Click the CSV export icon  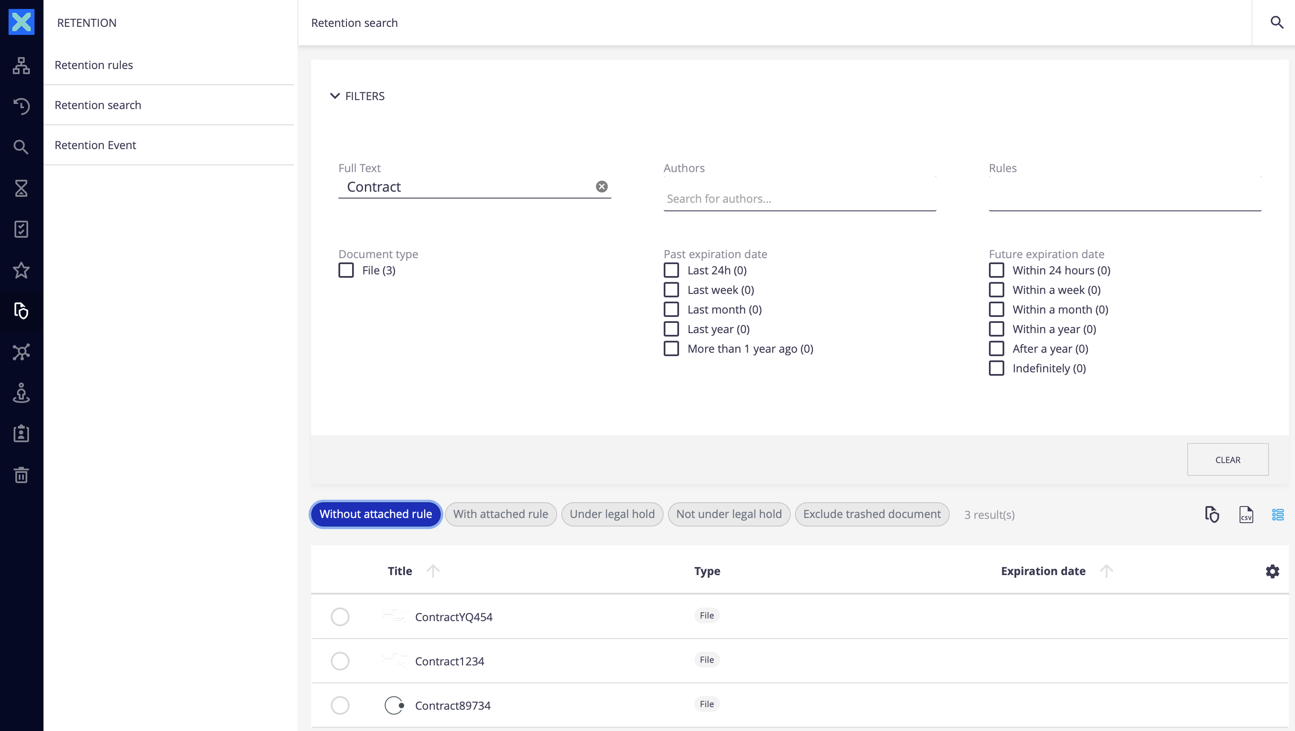(1246, 515)
